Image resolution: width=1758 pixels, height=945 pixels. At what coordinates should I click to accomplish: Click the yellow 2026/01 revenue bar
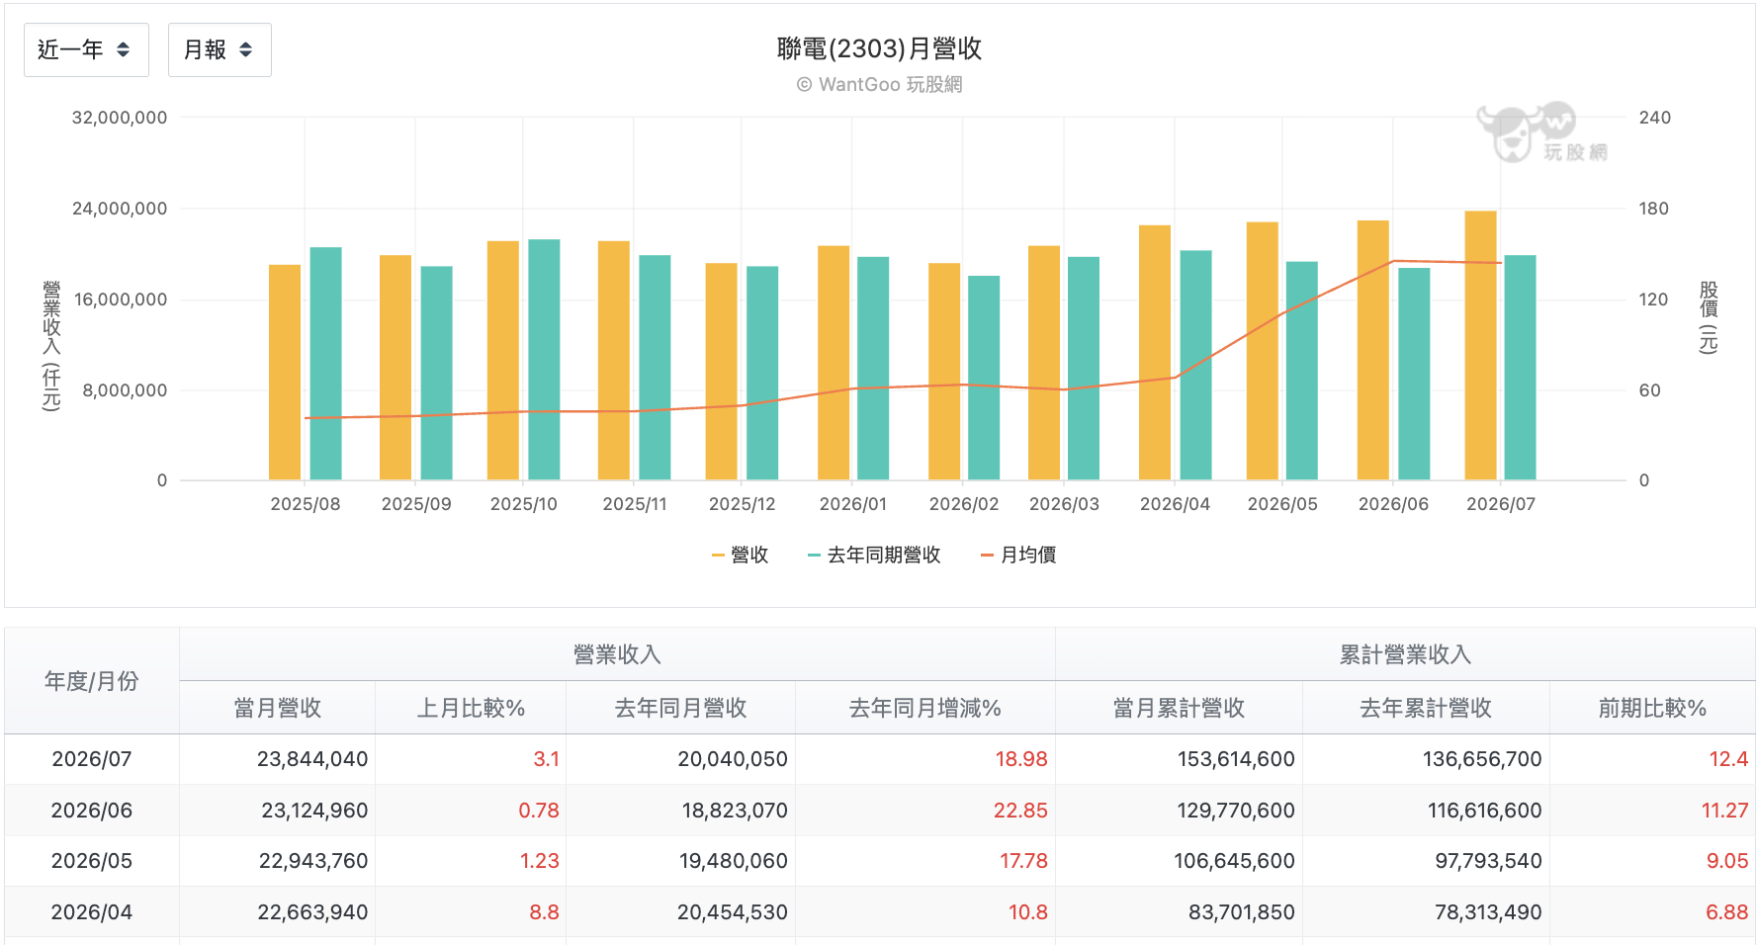click(834, 363)
